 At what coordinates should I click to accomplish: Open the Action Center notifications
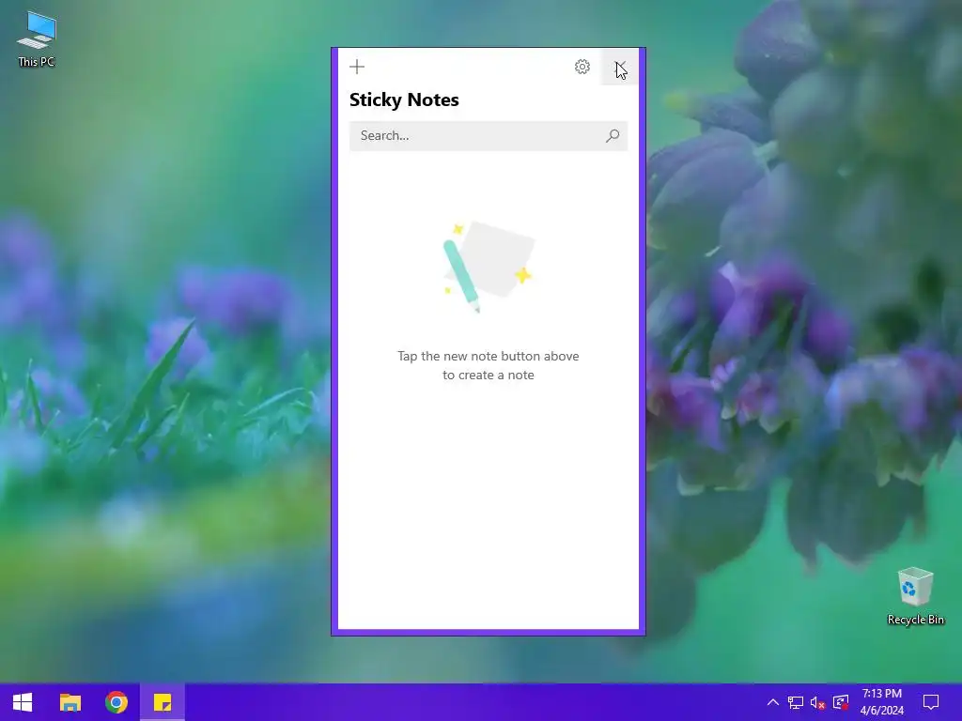coord(931,702)
